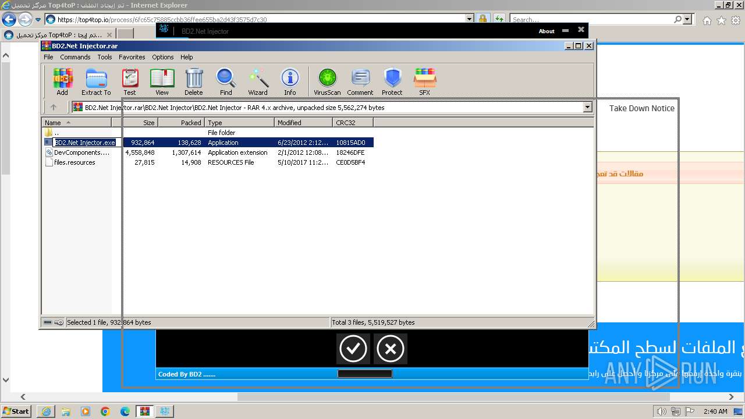745x419 pixels.
Task: Open the Commands menu
Action: [75, 57]
